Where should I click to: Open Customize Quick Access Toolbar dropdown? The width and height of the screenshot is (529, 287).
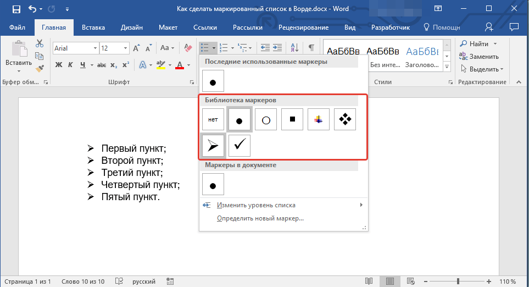[x=67, y=9]
